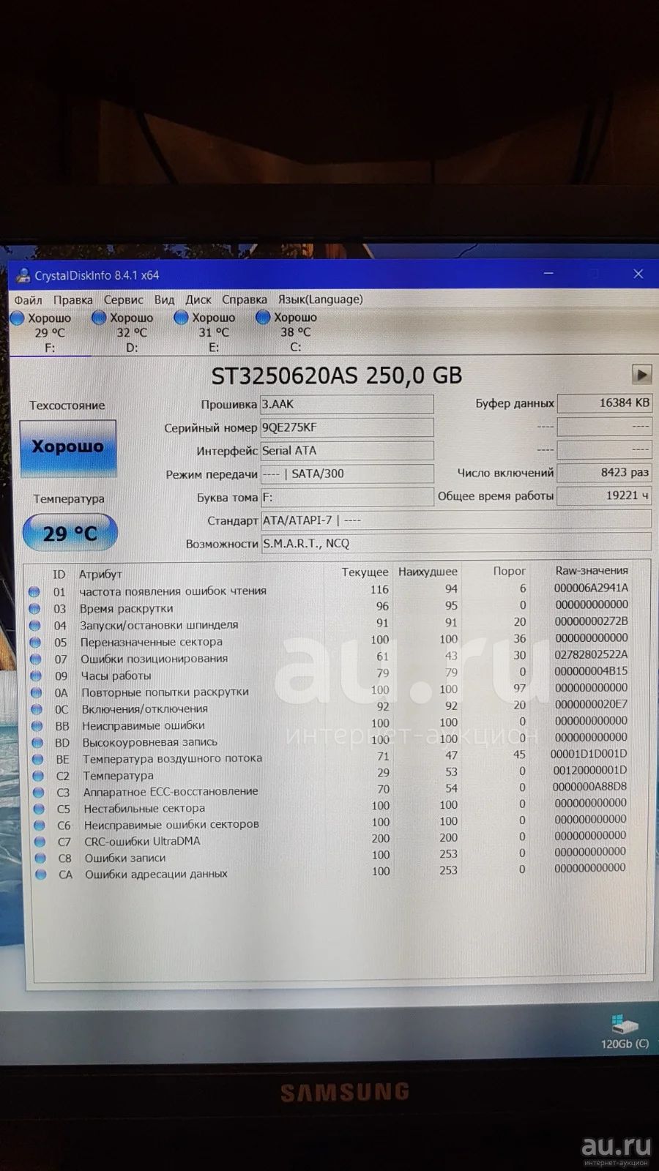Click the 8423 раз power-on count field
Viewport: 659px width, 1171px height.
point(604,473)
